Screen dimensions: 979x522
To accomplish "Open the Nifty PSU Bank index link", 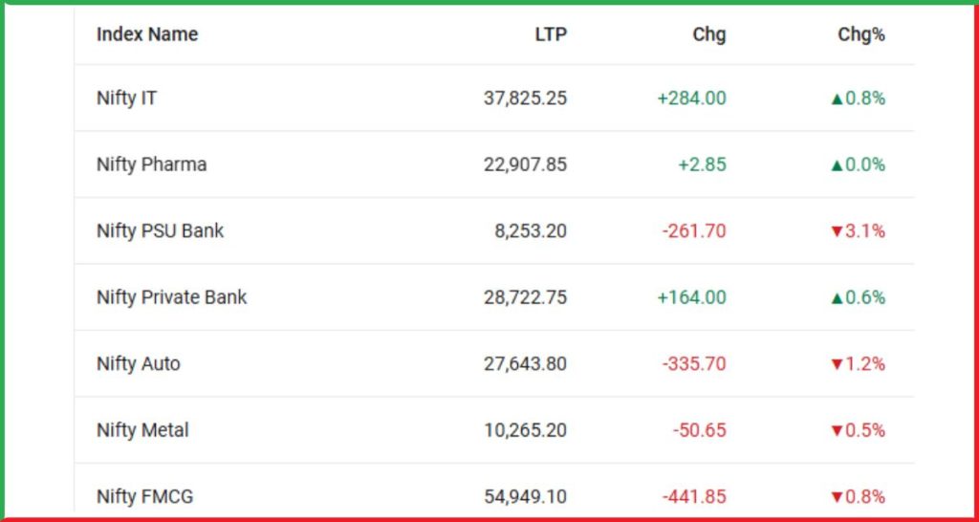I will tap(161, 230).
